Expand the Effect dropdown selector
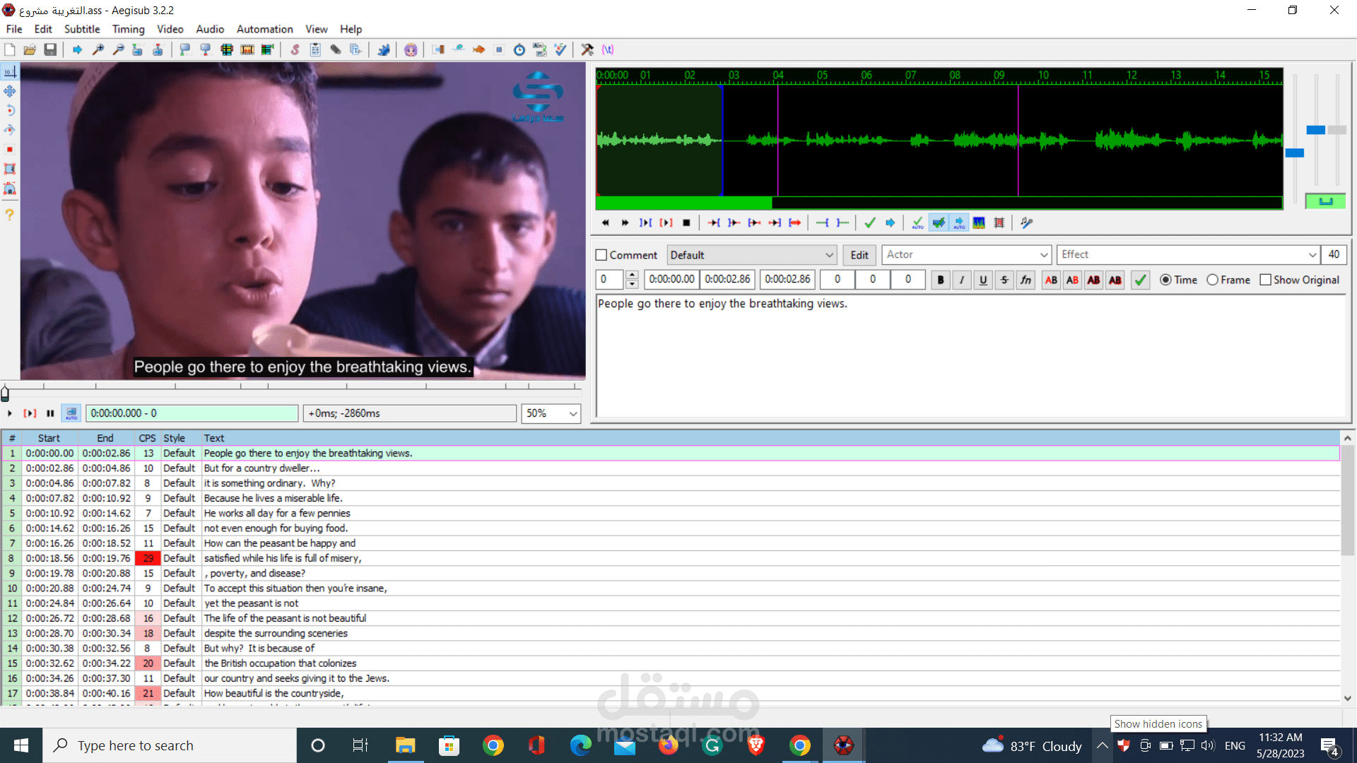The image size is (1357, 763). pyautogui.click(x=1311, y=254)
